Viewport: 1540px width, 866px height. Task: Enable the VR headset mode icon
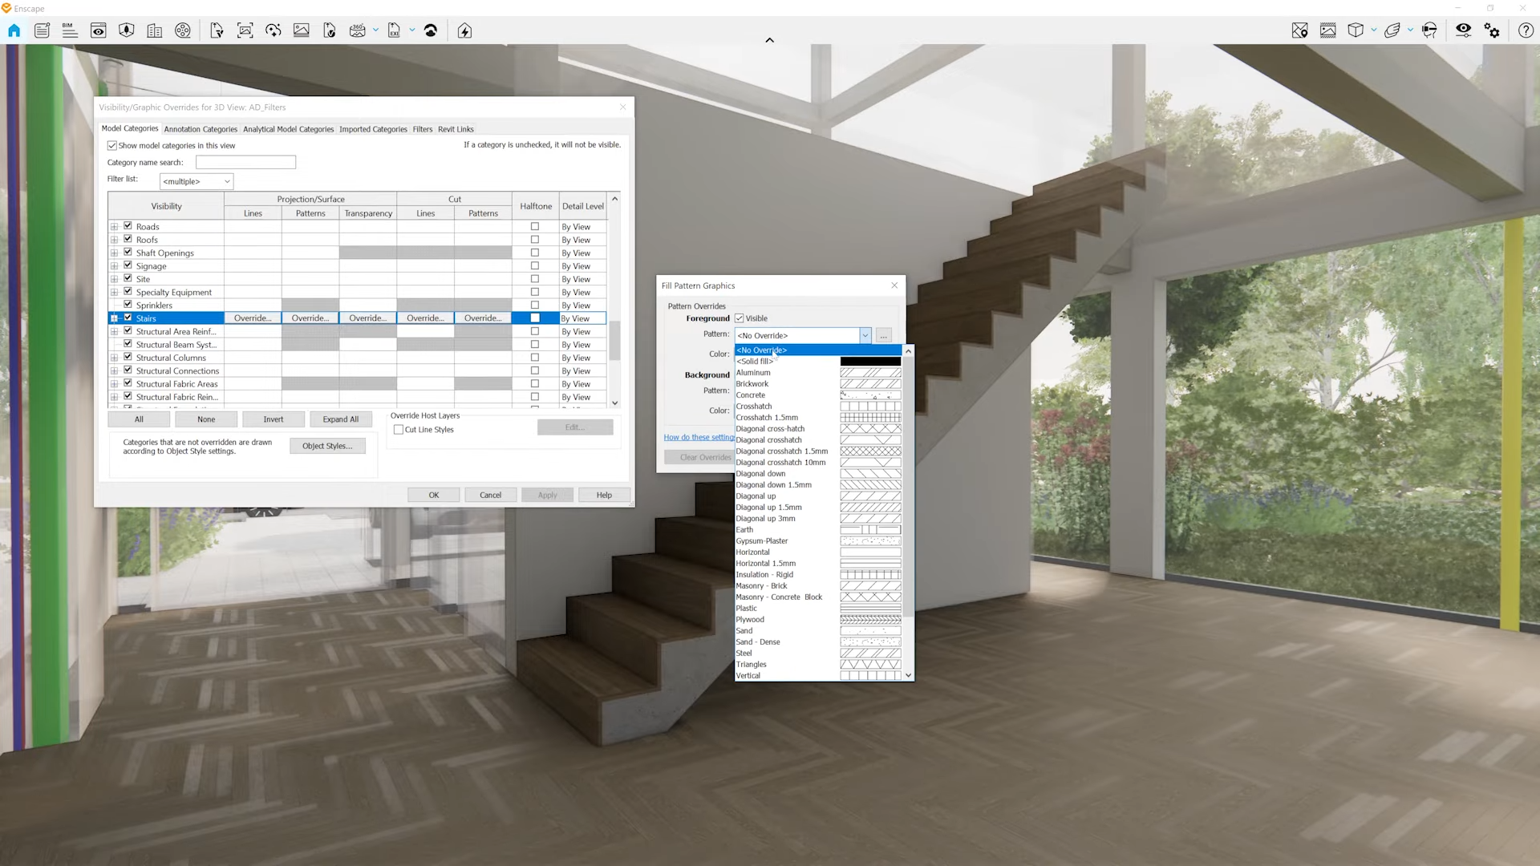[x=1429, y=30]
